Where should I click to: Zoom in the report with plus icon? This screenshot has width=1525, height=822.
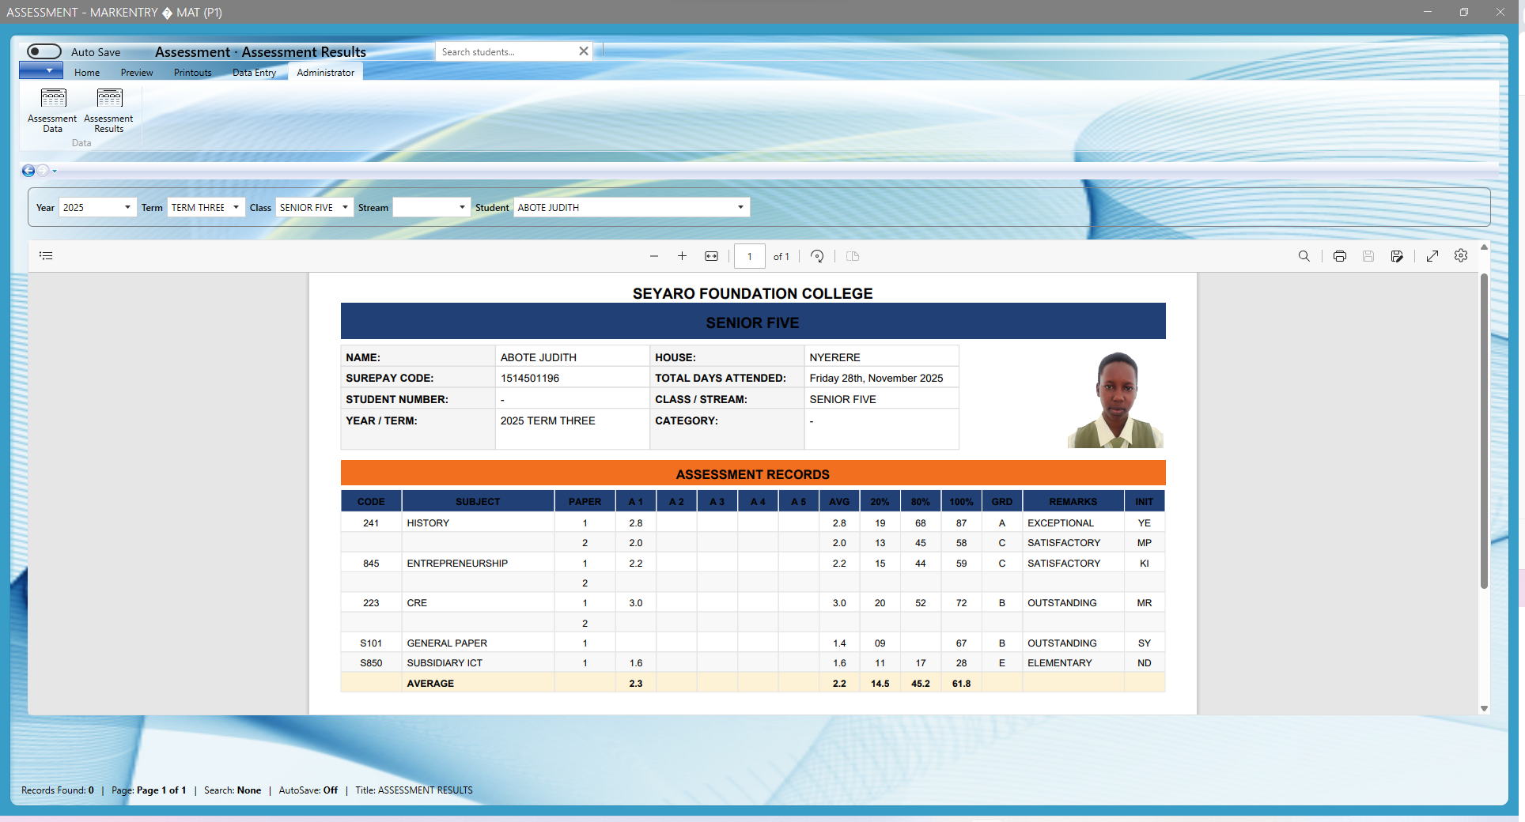682,256
